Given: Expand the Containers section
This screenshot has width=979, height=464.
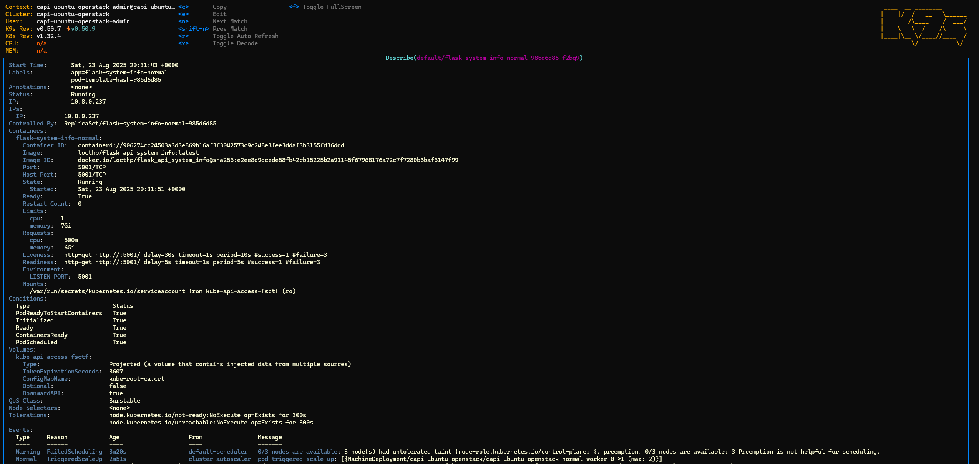Looking at the screenshot, I should pos(27,130).
